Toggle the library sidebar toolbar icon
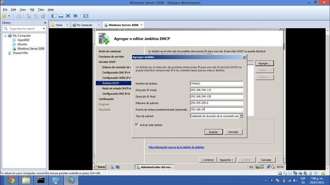The height and width of the screenshot is (185, 330). point(54,16)
